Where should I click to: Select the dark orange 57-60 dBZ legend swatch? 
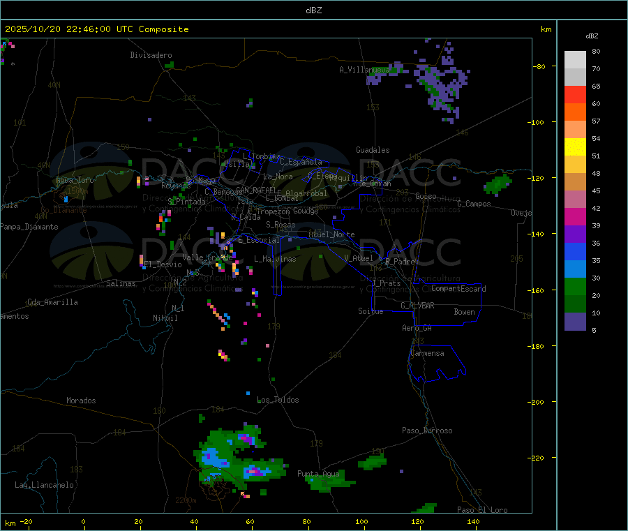coord(575,112)
